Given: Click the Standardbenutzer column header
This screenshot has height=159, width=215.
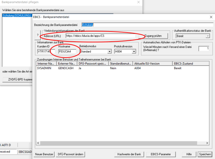Looking at the screenshot, I should pyautogui.click(x=121, y=64).
